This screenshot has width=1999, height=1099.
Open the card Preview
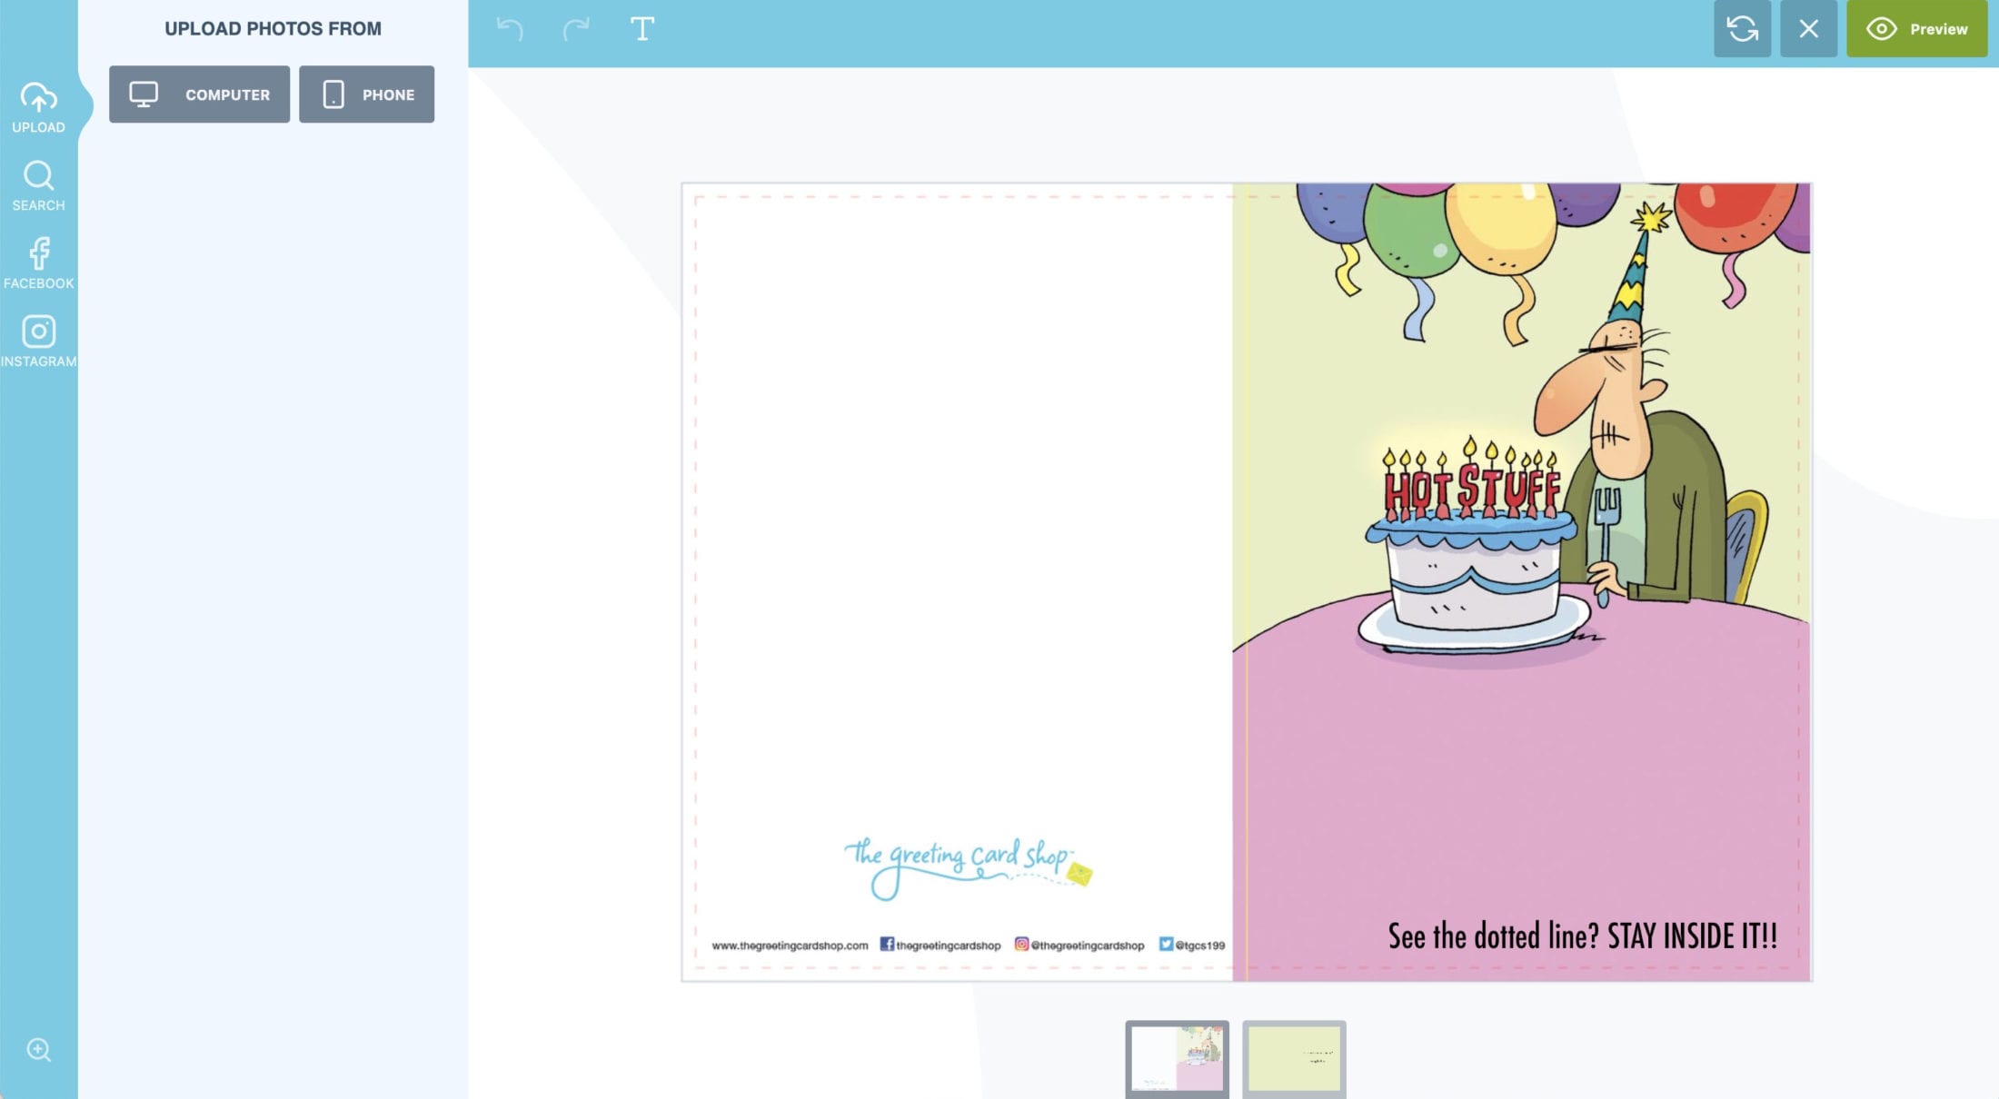(1917, 29)
